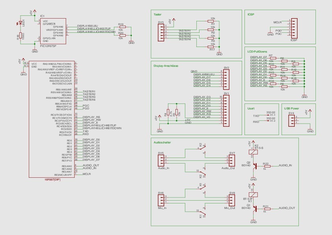Image resolution: width=332 pixels, height=235 pixels.
Task: Select the LED1 diode symbol
Action: coord(21,23)
